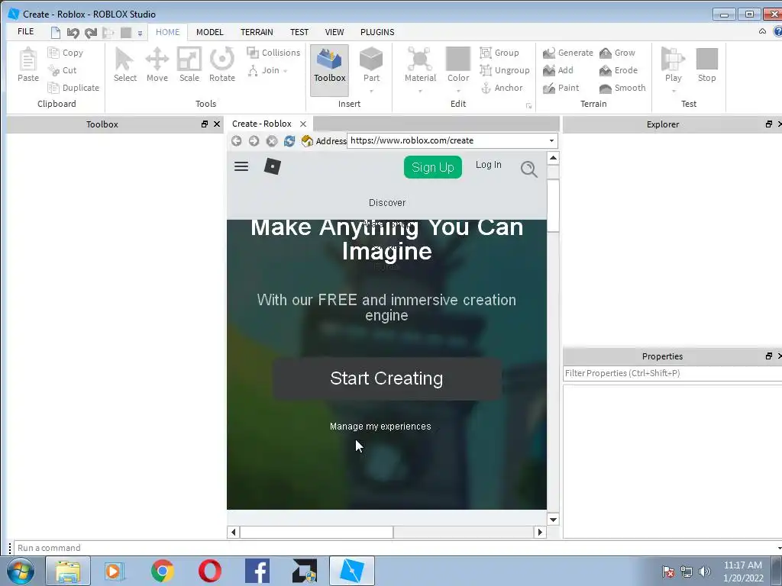Open the Edit group dialog launcher

528,105
